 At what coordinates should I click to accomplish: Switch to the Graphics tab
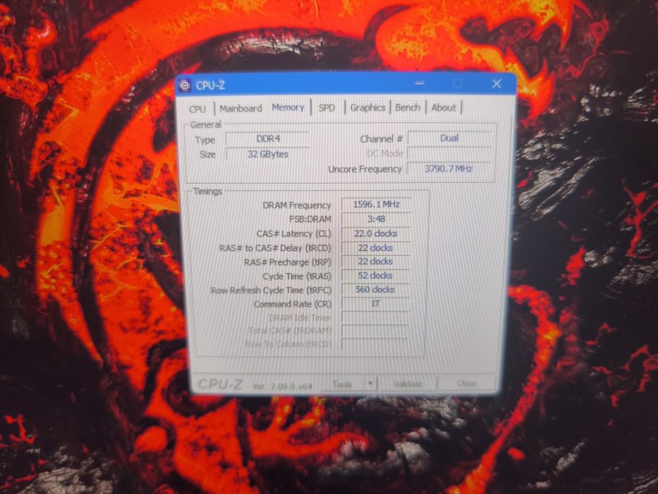367,107
